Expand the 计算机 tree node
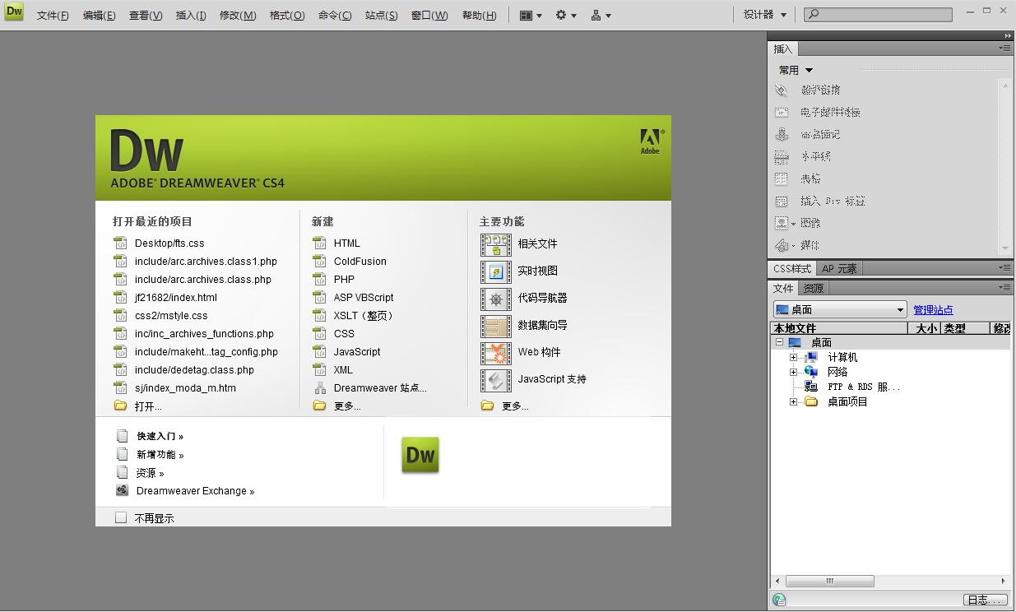Image resolution: width=1016 pixels, height=612 pixels. tap(794, 357)
